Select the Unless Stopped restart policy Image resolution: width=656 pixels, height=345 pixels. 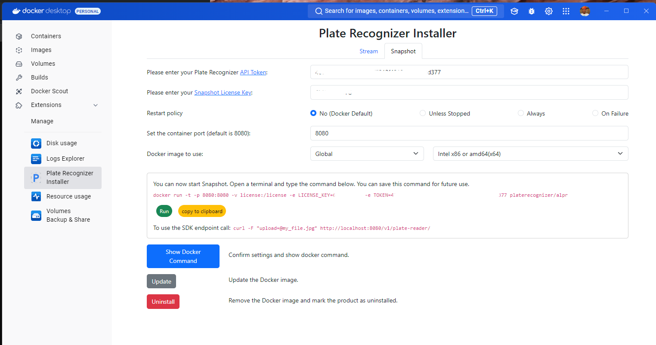423,113
